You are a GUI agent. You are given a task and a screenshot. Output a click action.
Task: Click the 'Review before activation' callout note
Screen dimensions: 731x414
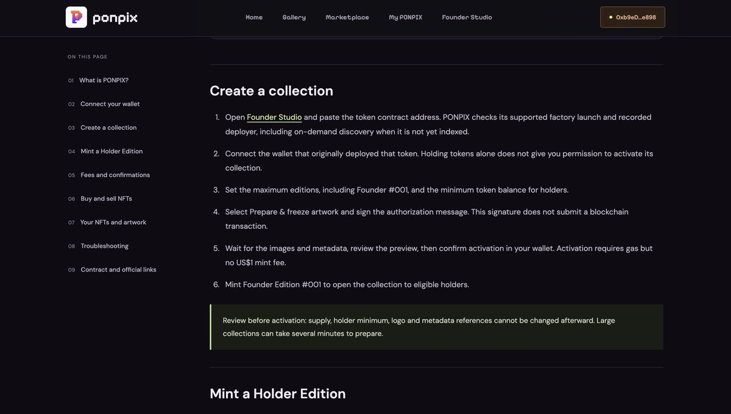[x=437, y=327]
